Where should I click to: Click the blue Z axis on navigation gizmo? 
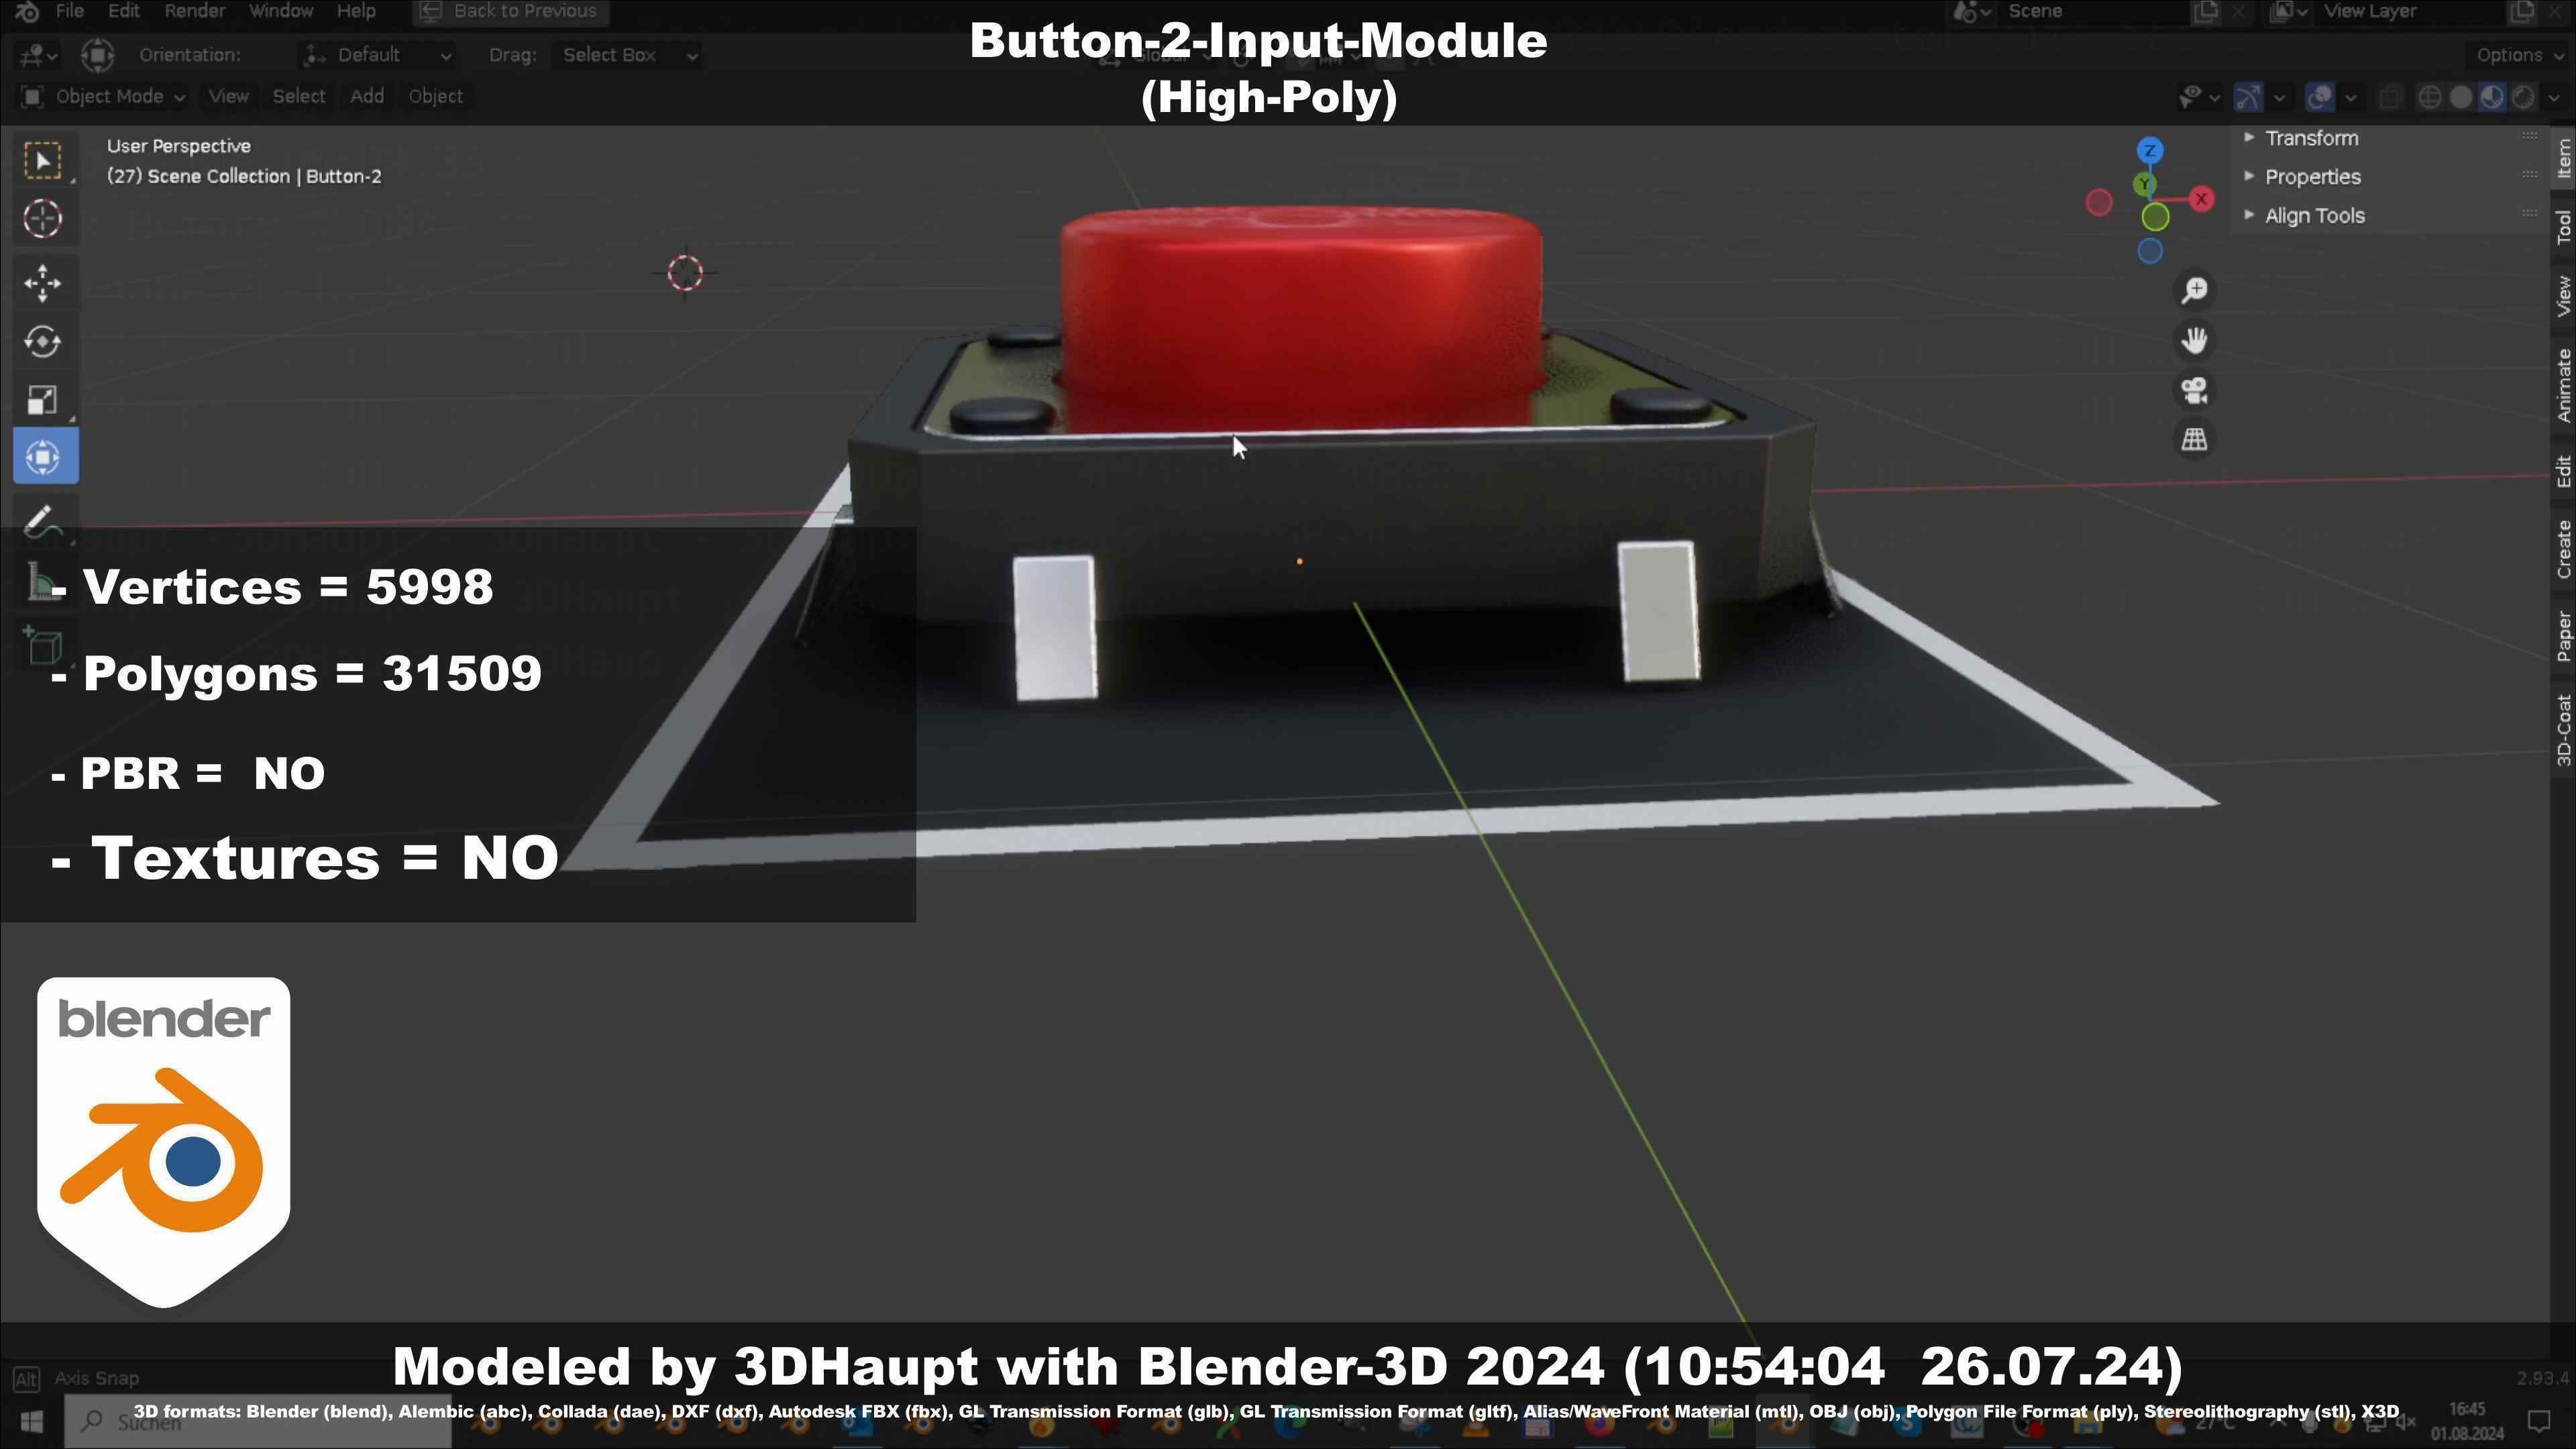pyautogui.click(x=2150, y=151)
